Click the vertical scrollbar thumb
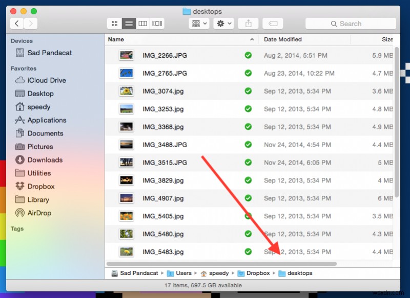 (397, 122)
